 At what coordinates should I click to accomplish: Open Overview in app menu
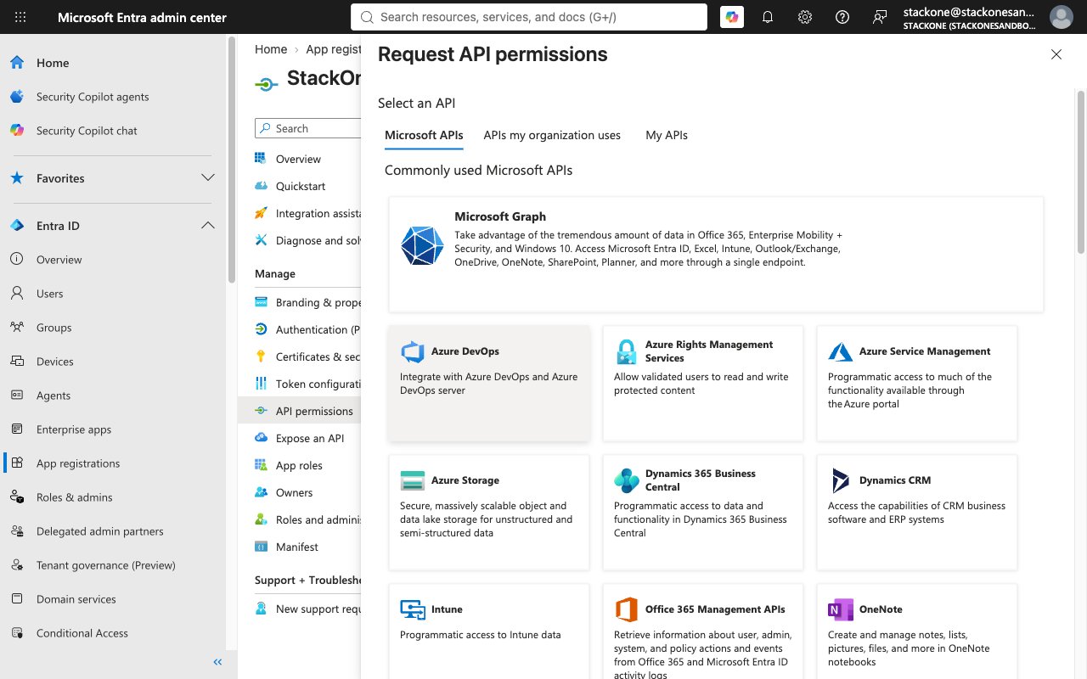[298, 159]
